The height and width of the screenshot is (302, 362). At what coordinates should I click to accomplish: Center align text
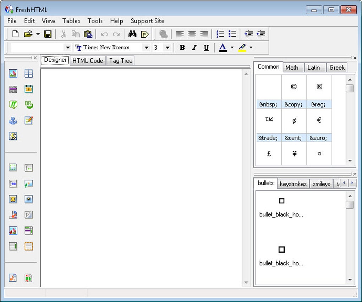192,34
